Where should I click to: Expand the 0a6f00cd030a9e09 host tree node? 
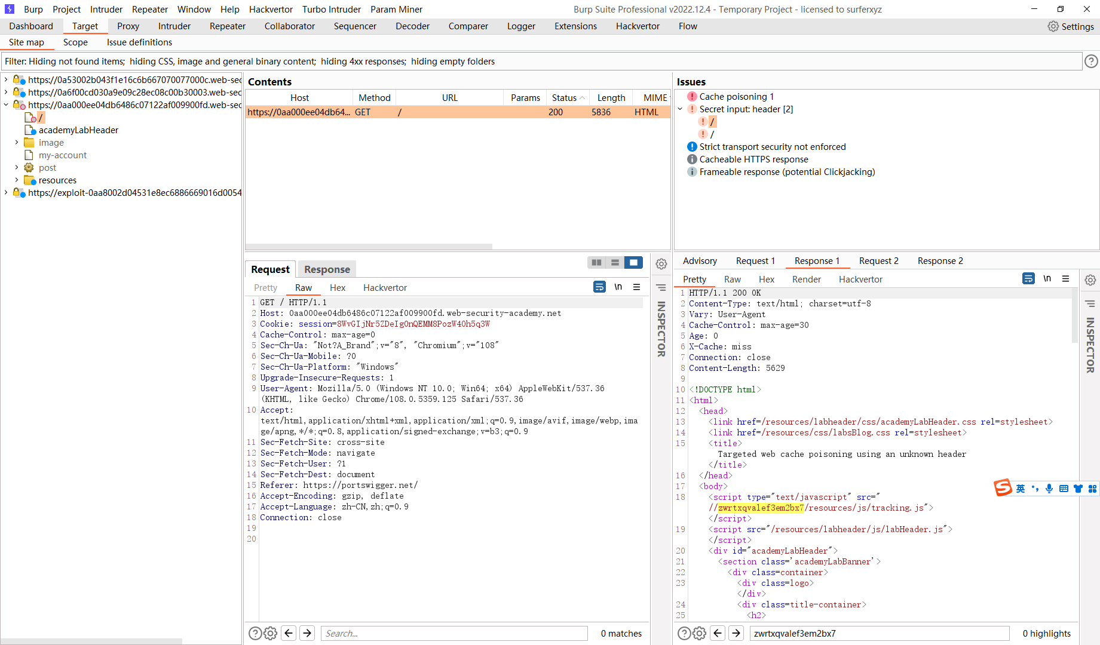click(x=6, y=92)
